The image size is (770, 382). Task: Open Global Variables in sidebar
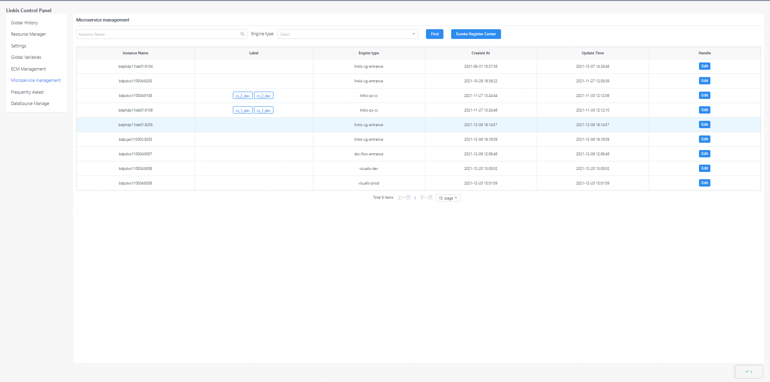click(26, 57)
